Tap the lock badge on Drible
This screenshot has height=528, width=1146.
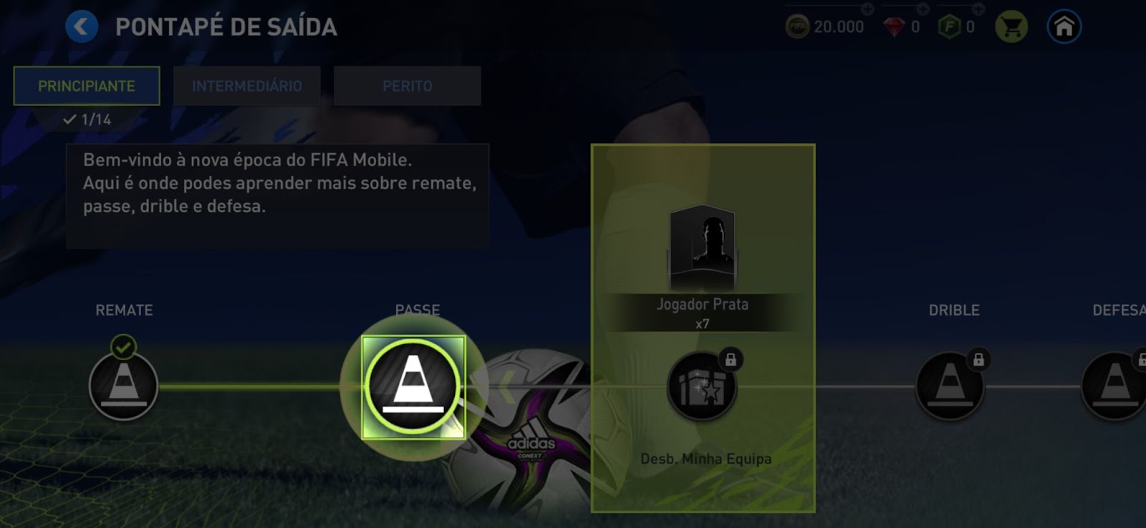coord(978,359)
